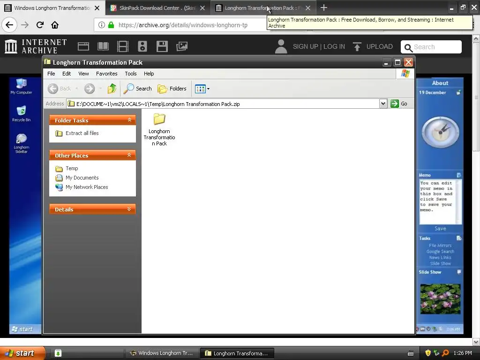Focus the Internet Archive search box
Image resolution: width=480 pixels, height=360 pixels.
click(431, 47)
